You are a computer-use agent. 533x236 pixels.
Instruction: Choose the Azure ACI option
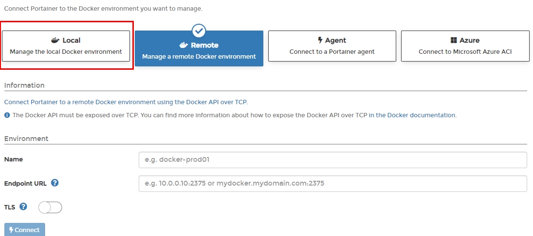click(465, 46)
